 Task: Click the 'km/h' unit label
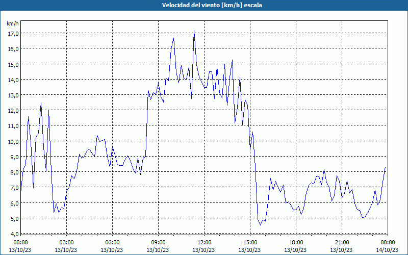(x=12, y=23)
